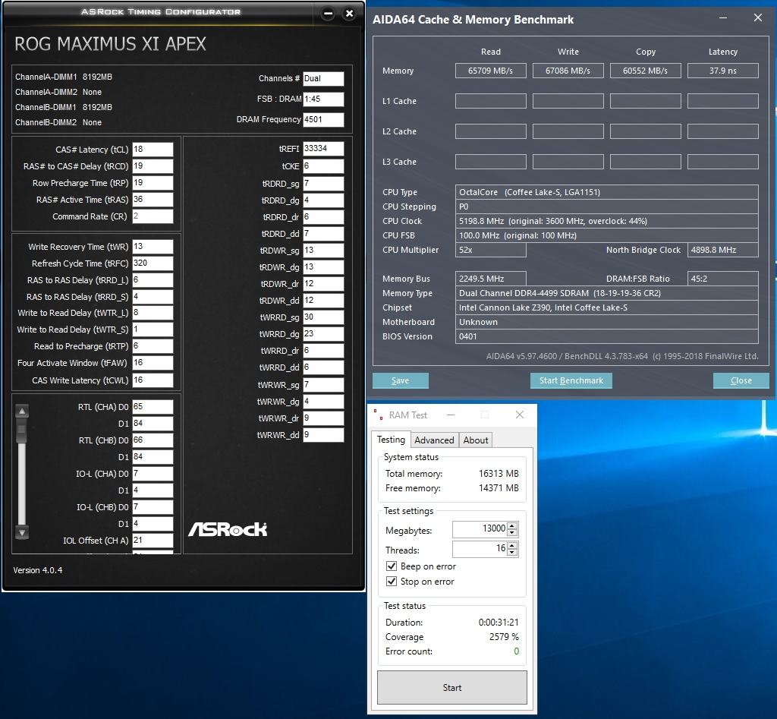The width and height of the screenshot is (777, 719).
Task: Click the CPU Multiplier 52x value
Action: (x=491, y=250)
